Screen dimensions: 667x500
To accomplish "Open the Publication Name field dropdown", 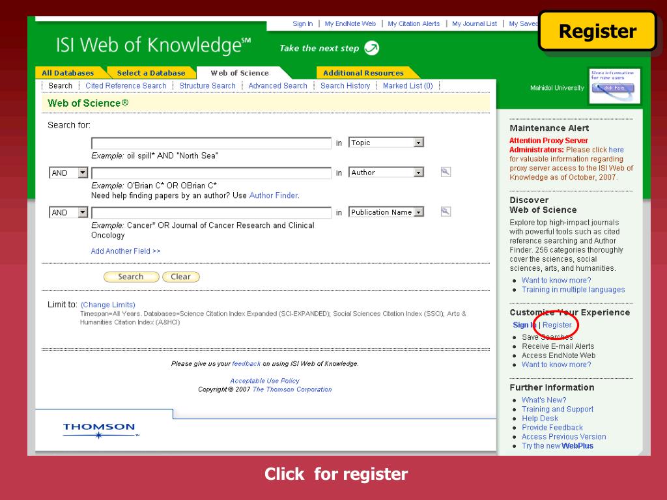I will point(386,212).
